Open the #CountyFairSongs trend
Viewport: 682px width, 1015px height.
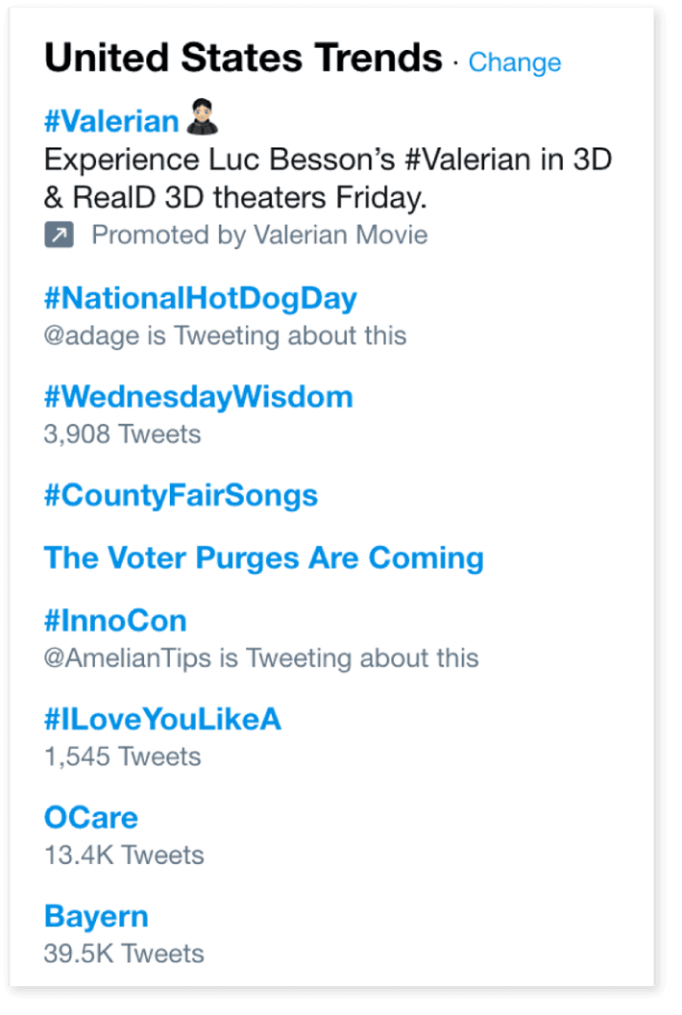pyautogui.click(x=181, y=495)
